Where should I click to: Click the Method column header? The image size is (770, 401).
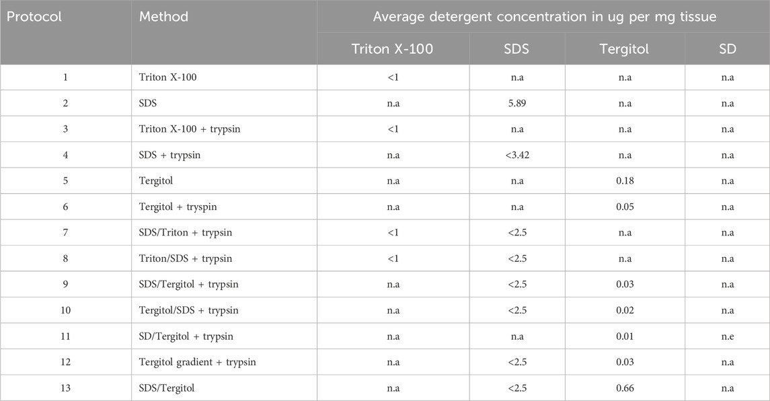[x=163, y=16]
